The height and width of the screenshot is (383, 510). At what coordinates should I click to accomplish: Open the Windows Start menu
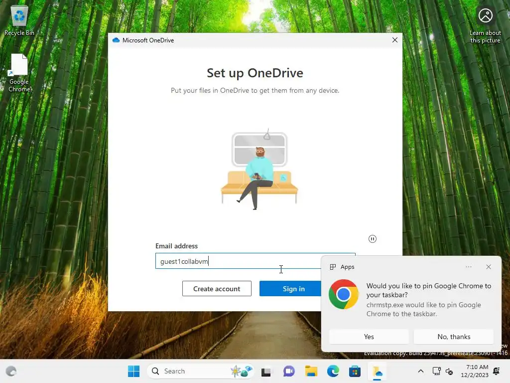coord(133,371)
